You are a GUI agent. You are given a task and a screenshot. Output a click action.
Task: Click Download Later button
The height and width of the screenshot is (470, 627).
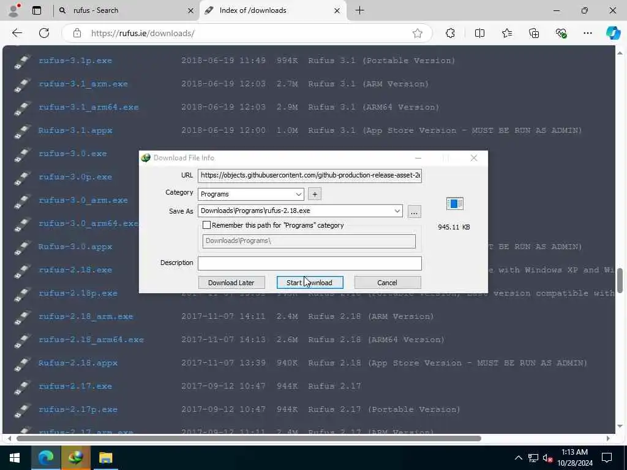(231, 283)
